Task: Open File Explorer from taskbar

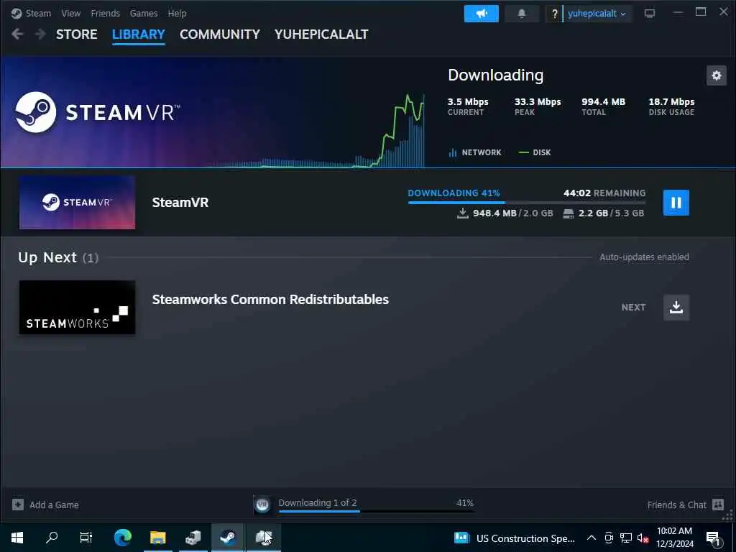Action: coord(158,538)
